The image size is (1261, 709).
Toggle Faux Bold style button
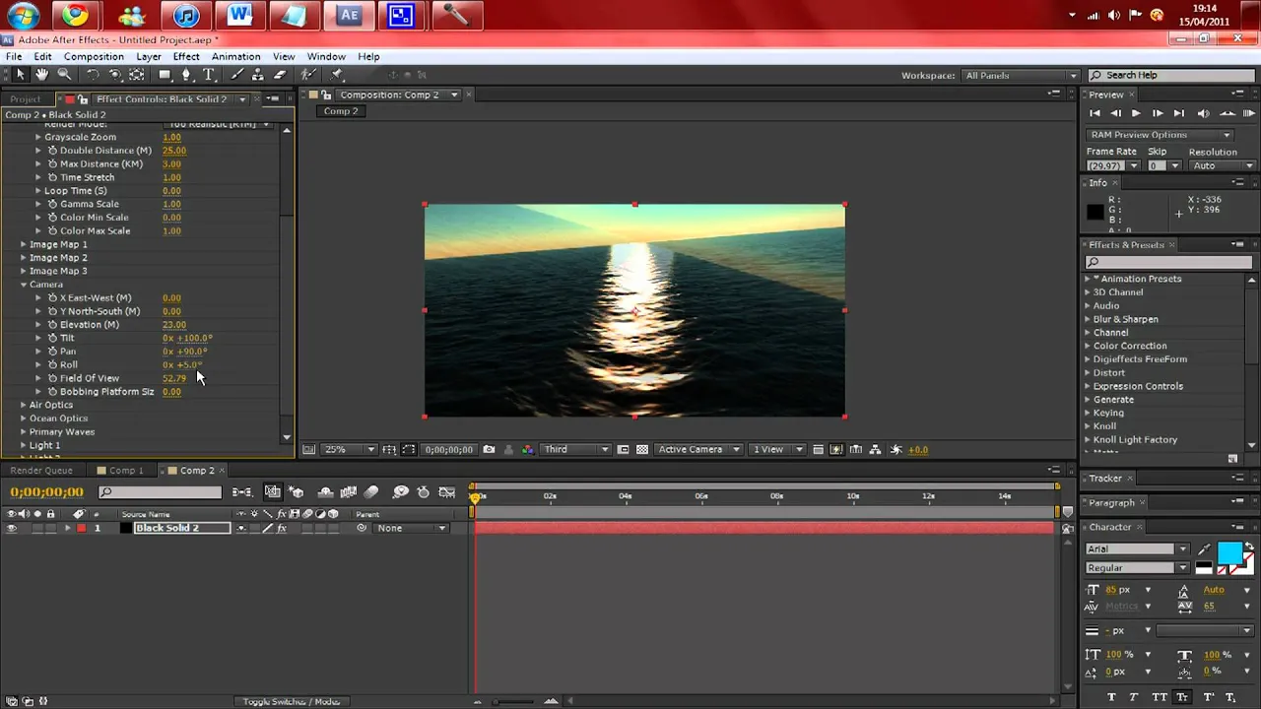pyautogui.click(x=1111, y=697)
